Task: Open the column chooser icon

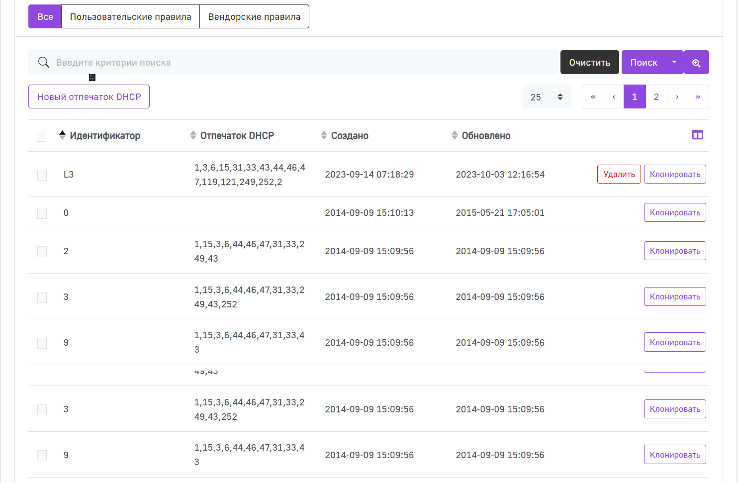Action: [697, 135]
